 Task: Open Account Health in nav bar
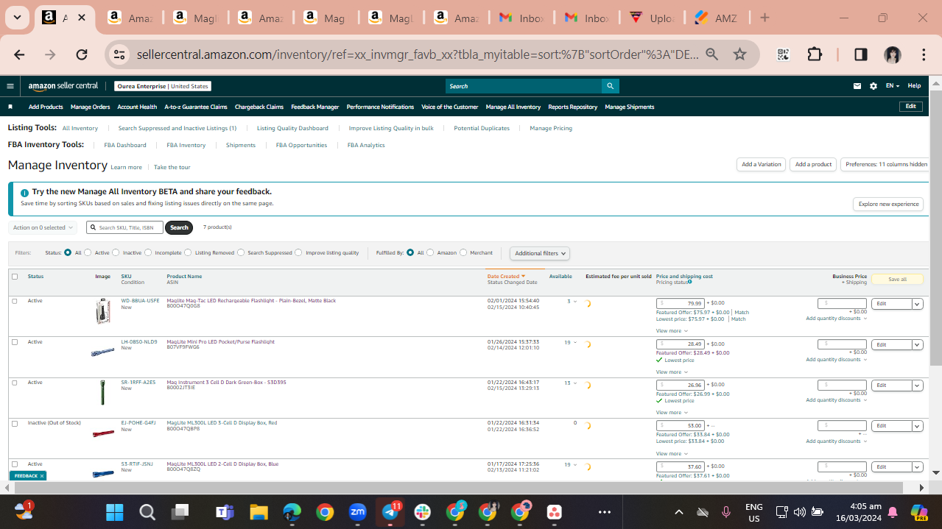click(137, 107)
